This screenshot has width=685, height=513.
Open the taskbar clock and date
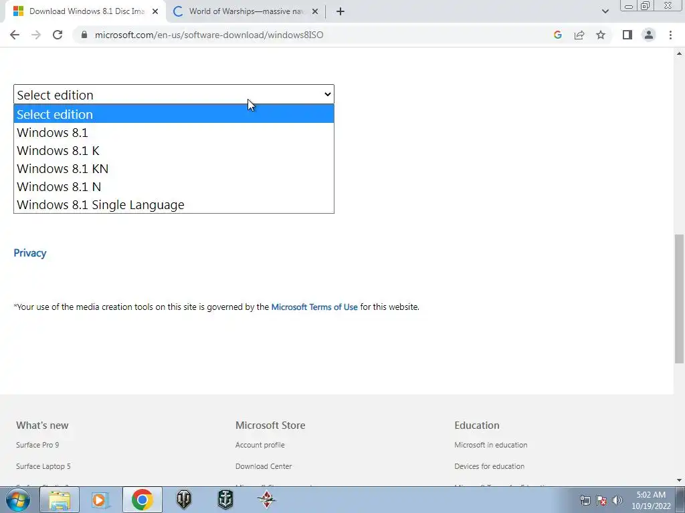651,500
